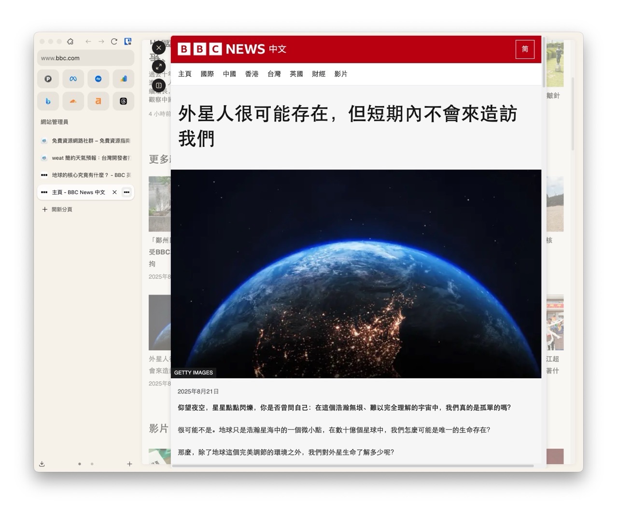The height and width of the screenshot is (511, 618).
Task: Select the 免費資源網路社群 tab
Action: pyautogui.click(x=85, y=141)
